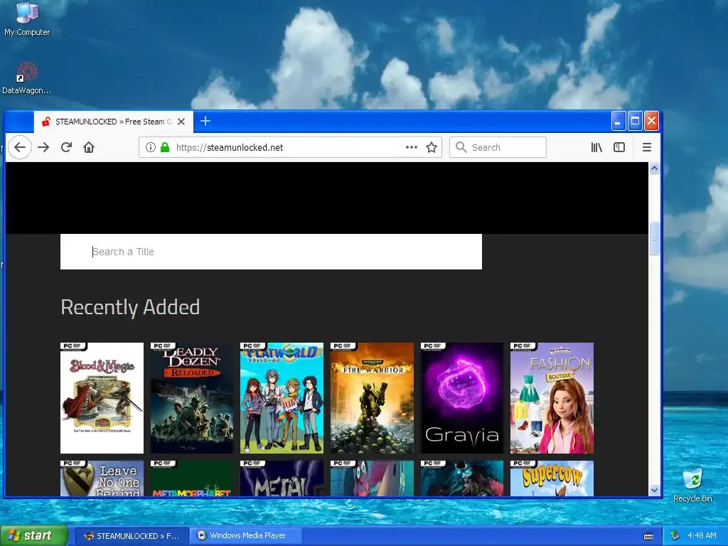Show site information via the info icon
728x546 pixels.
click(151, 148)
